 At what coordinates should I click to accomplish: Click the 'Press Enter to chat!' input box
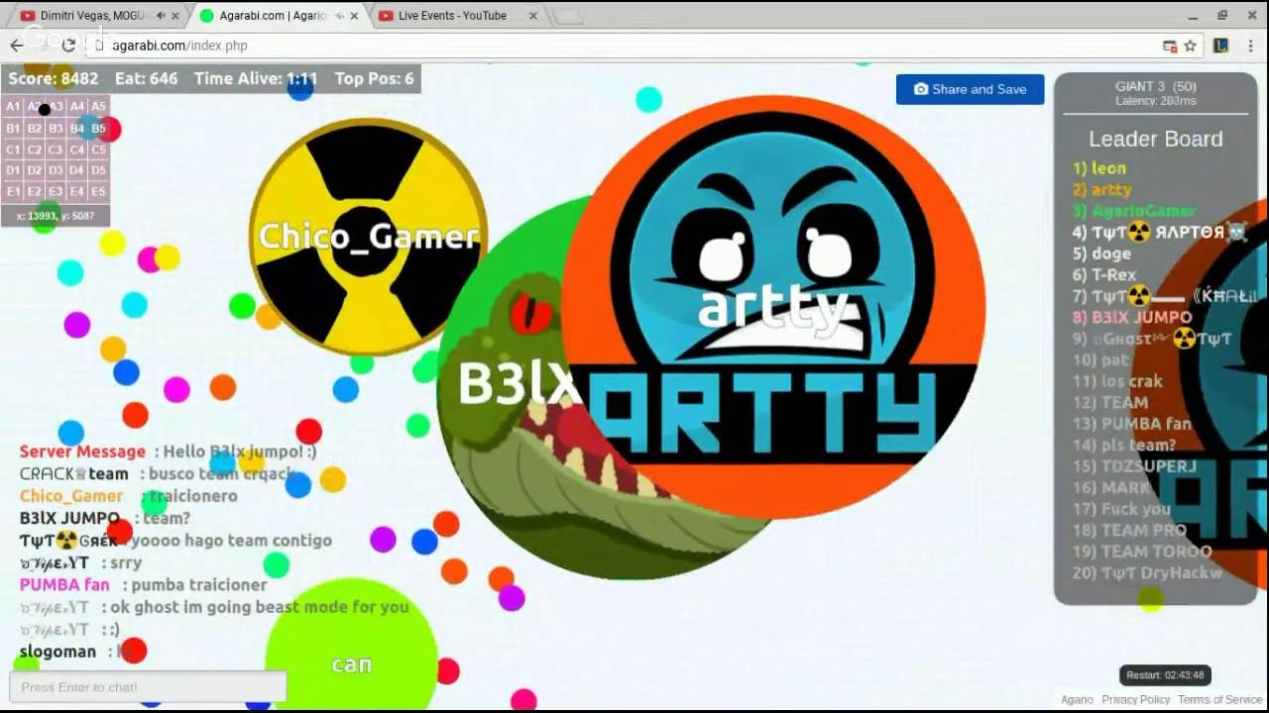click(x=148, y=686)
